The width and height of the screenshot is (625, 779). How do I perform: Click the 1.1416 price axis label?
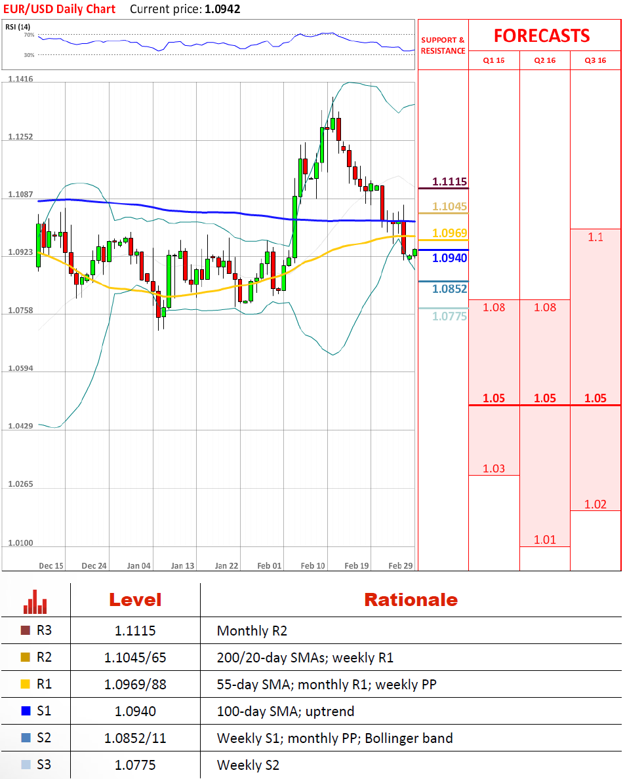20,79
